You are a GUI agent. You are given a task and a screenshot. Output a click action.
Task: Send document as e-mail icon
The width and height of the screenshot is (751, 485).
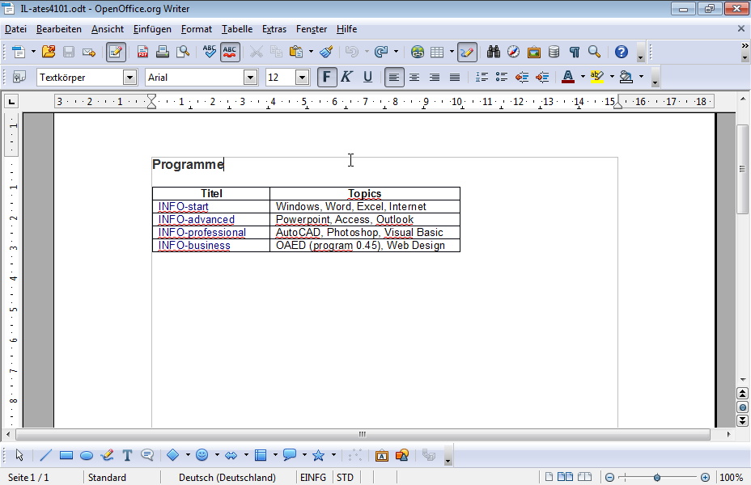click(x=88, y=52)
